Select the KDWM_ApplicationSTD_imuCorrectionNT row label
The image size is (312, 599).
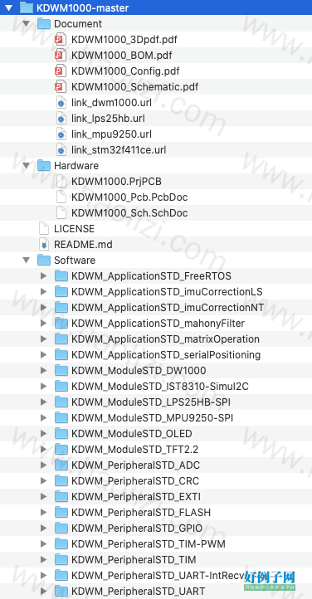[x=168, y=308]
